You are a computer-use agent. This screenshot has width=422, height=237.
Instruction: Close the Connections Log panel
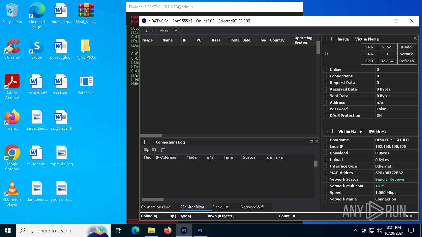317,142
